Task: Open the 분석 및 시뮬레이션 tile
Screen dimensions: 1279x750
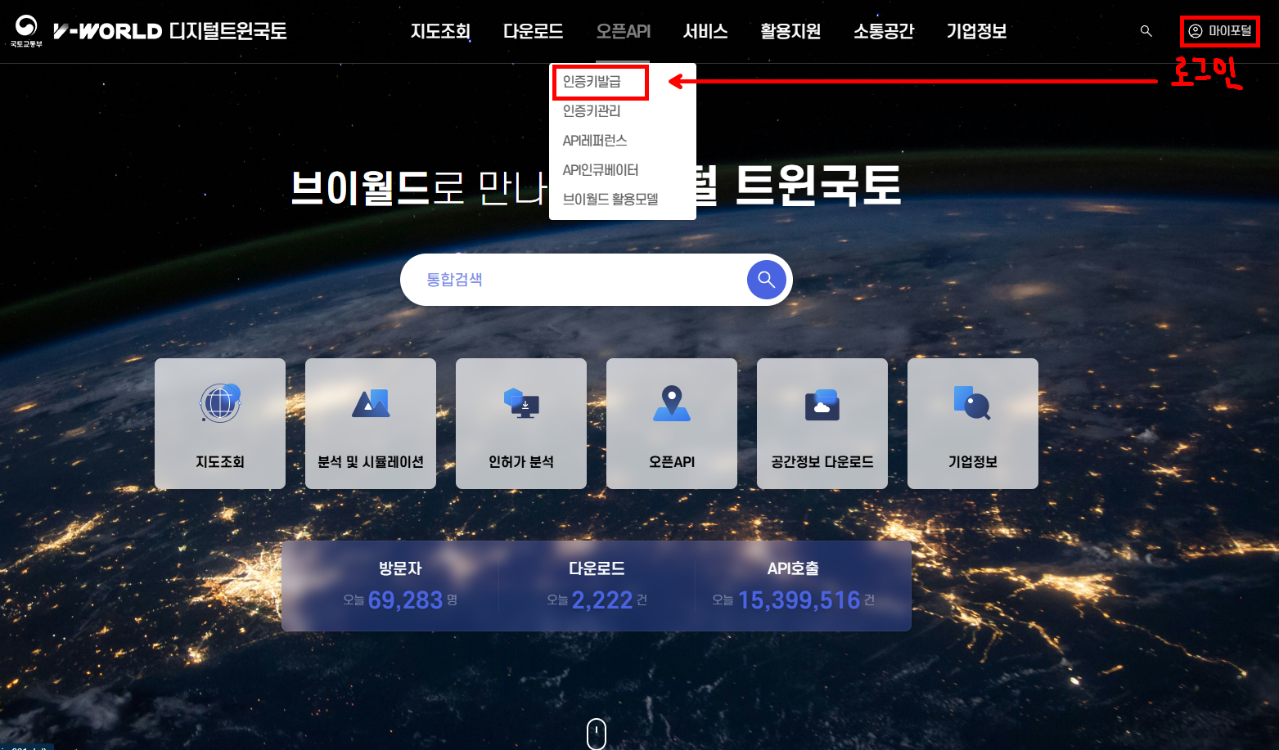Action: pos(371,424)
